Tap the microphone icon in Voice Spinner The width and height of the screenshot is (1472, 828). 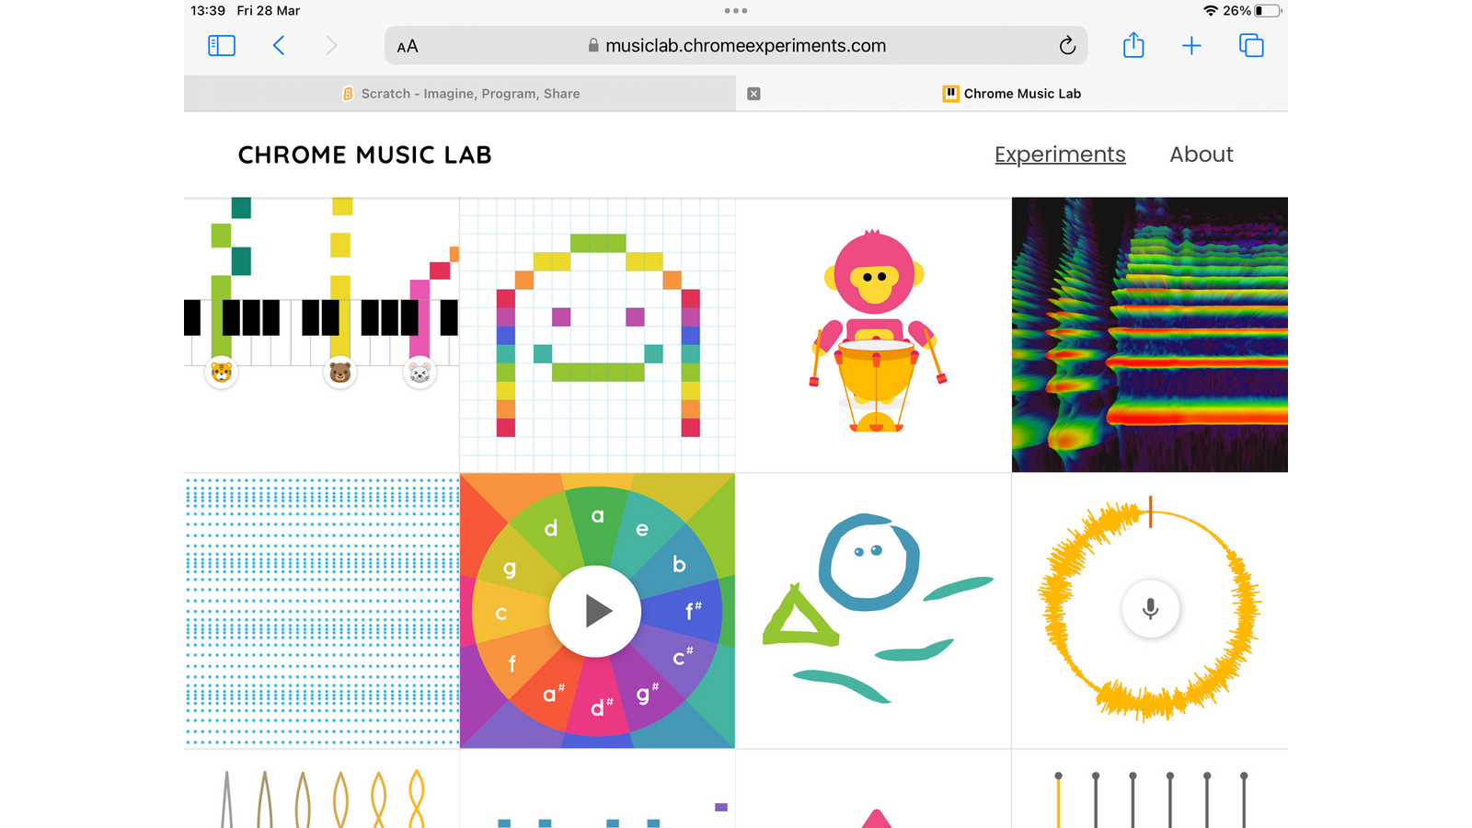(1150, 608)
